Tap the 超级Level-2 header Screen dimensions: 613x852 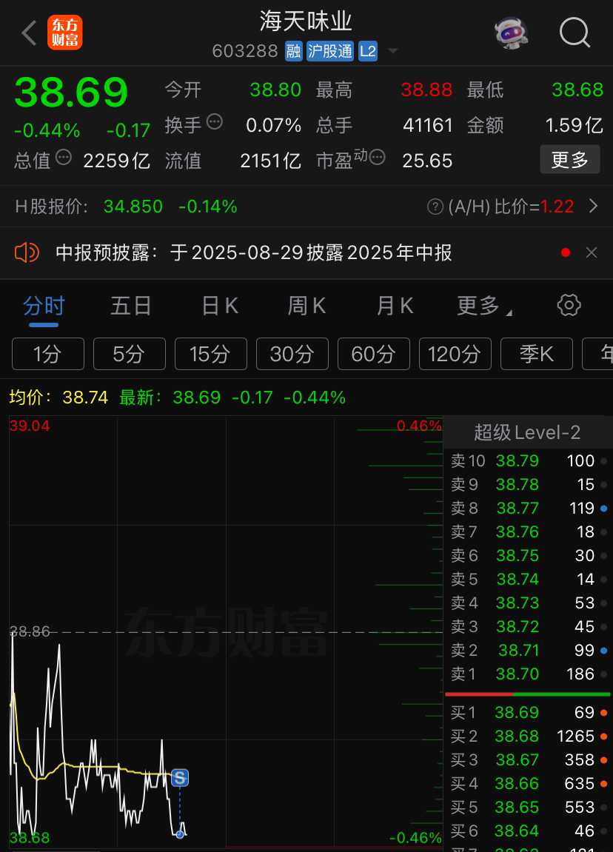(527, 432)
